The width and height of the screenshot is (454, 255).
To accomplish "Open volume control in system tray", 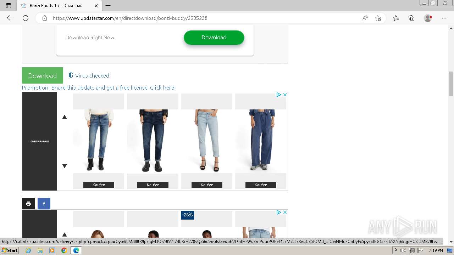I will pos(403,250).
